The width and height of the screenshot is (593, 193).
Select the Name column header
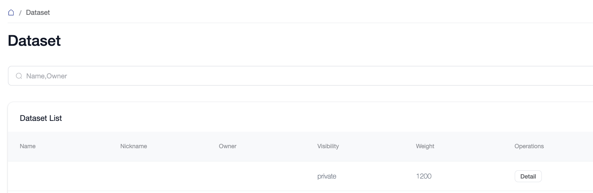tap(28, 146)
